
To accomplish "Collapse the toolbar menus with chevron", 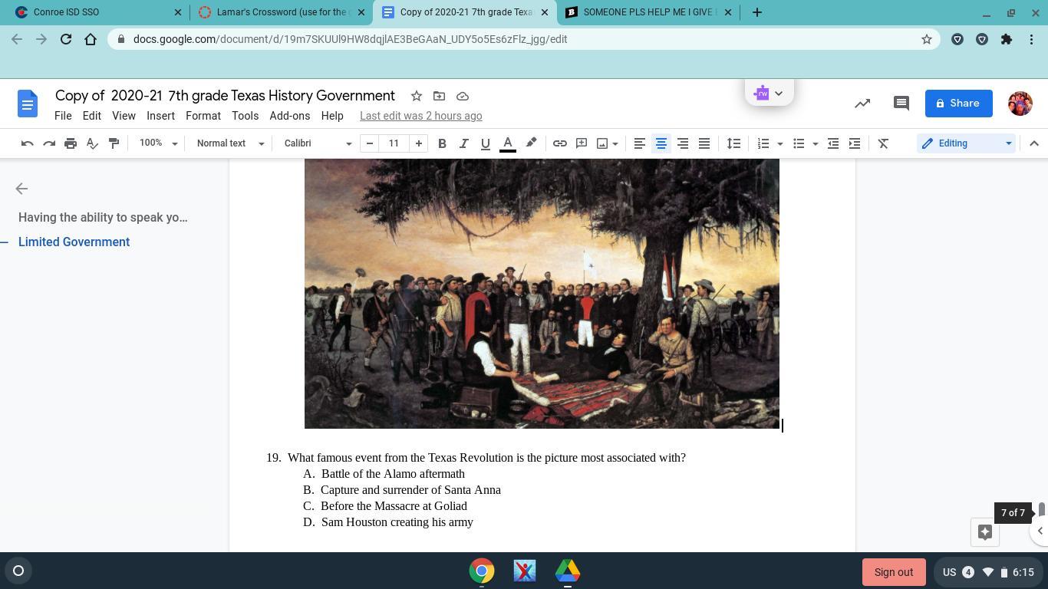I will pyautogui.click(x=1034, y=143).
